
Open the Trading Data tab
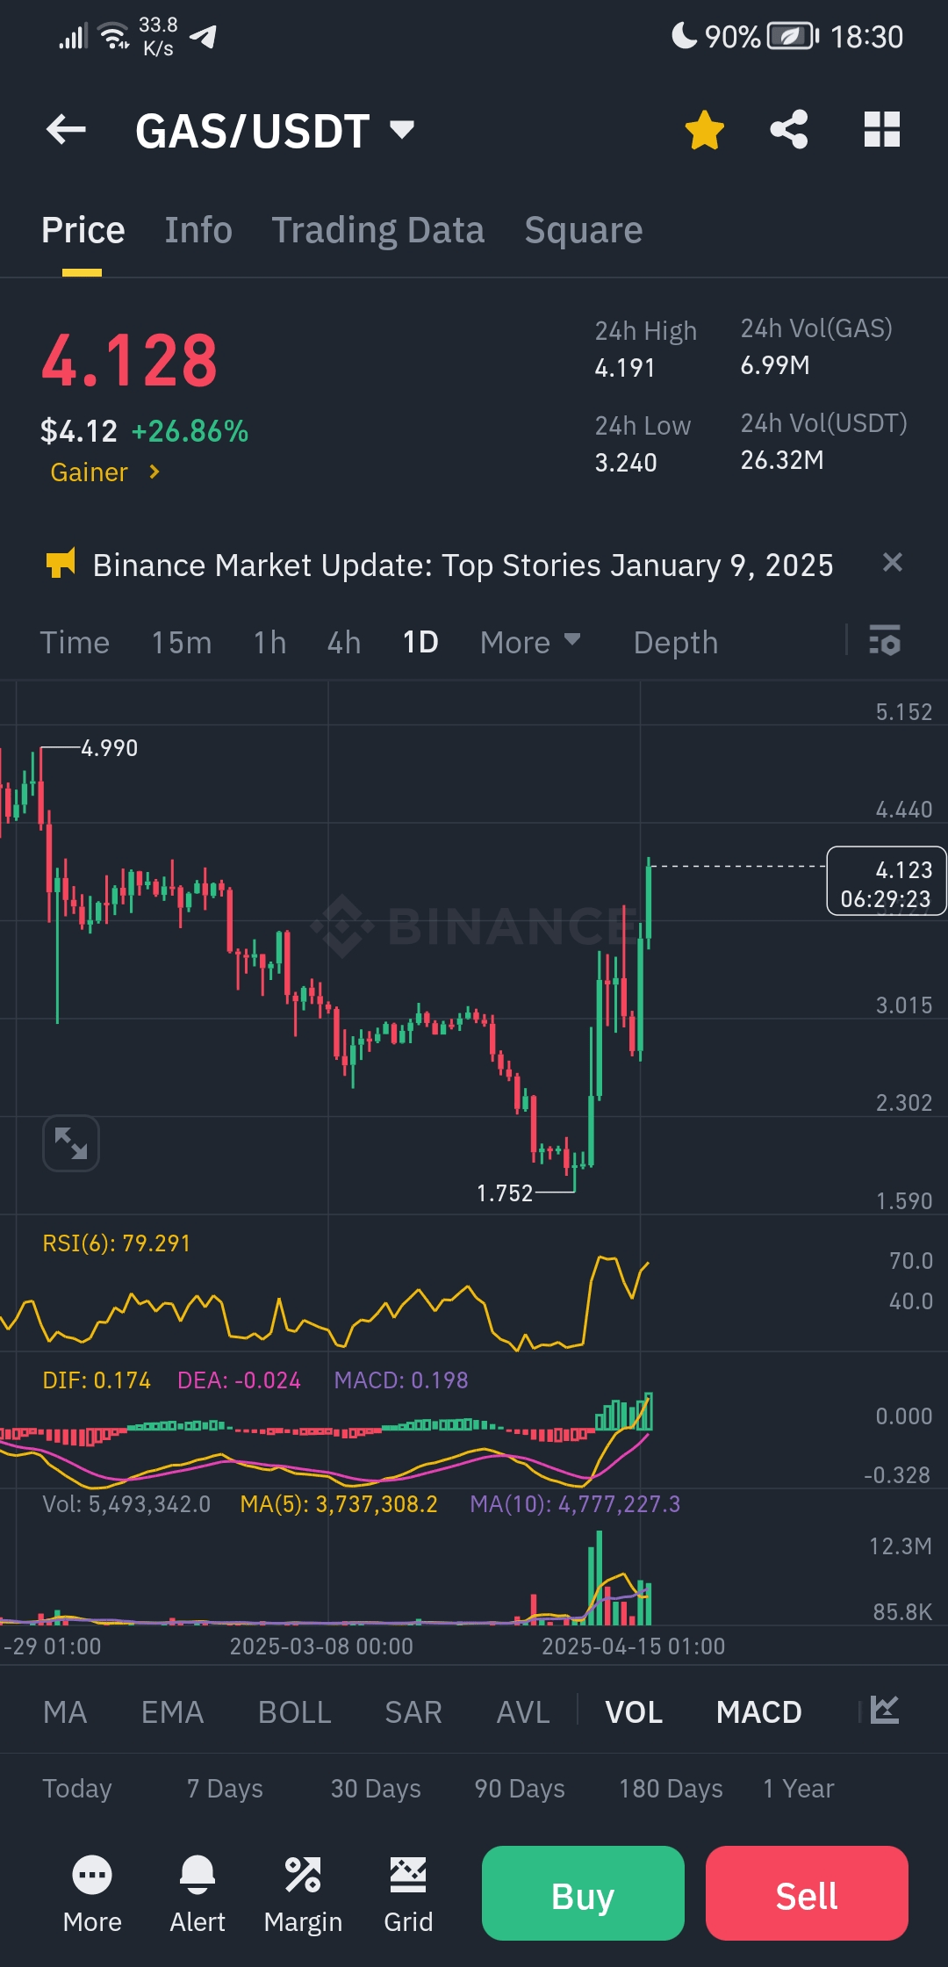point(377,230)
